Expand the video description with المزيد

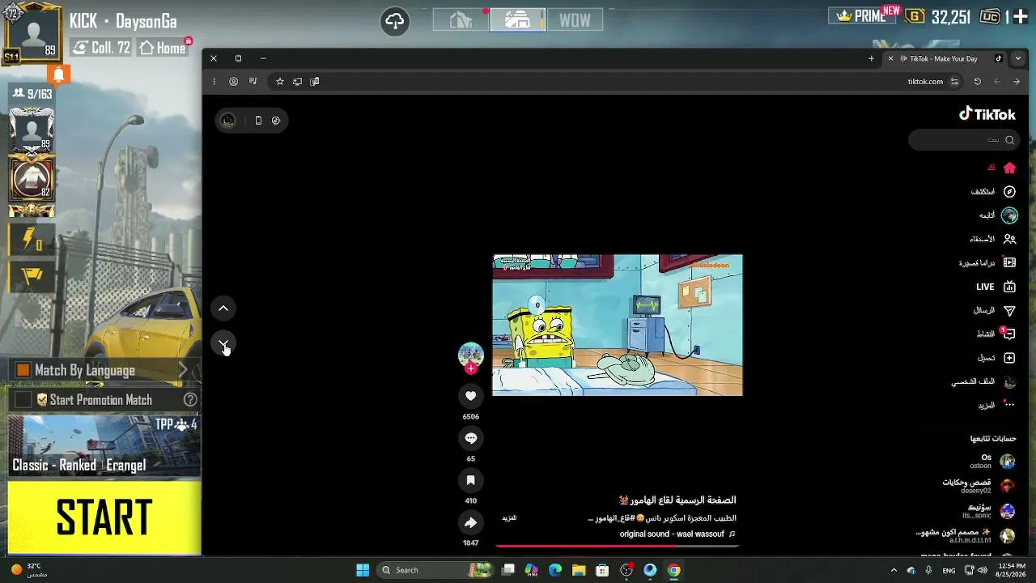pos(510,517)
